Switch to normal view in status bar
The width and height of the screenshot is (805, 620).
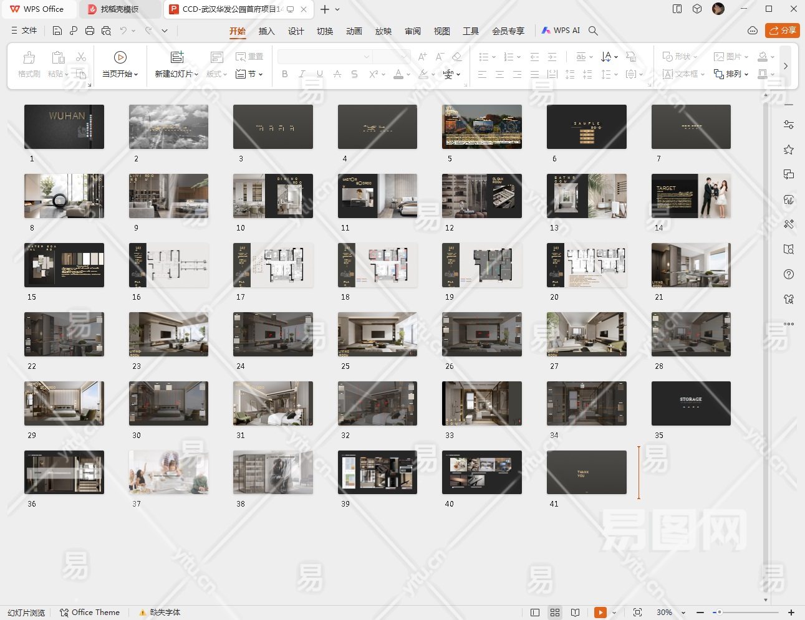[534, 613]
